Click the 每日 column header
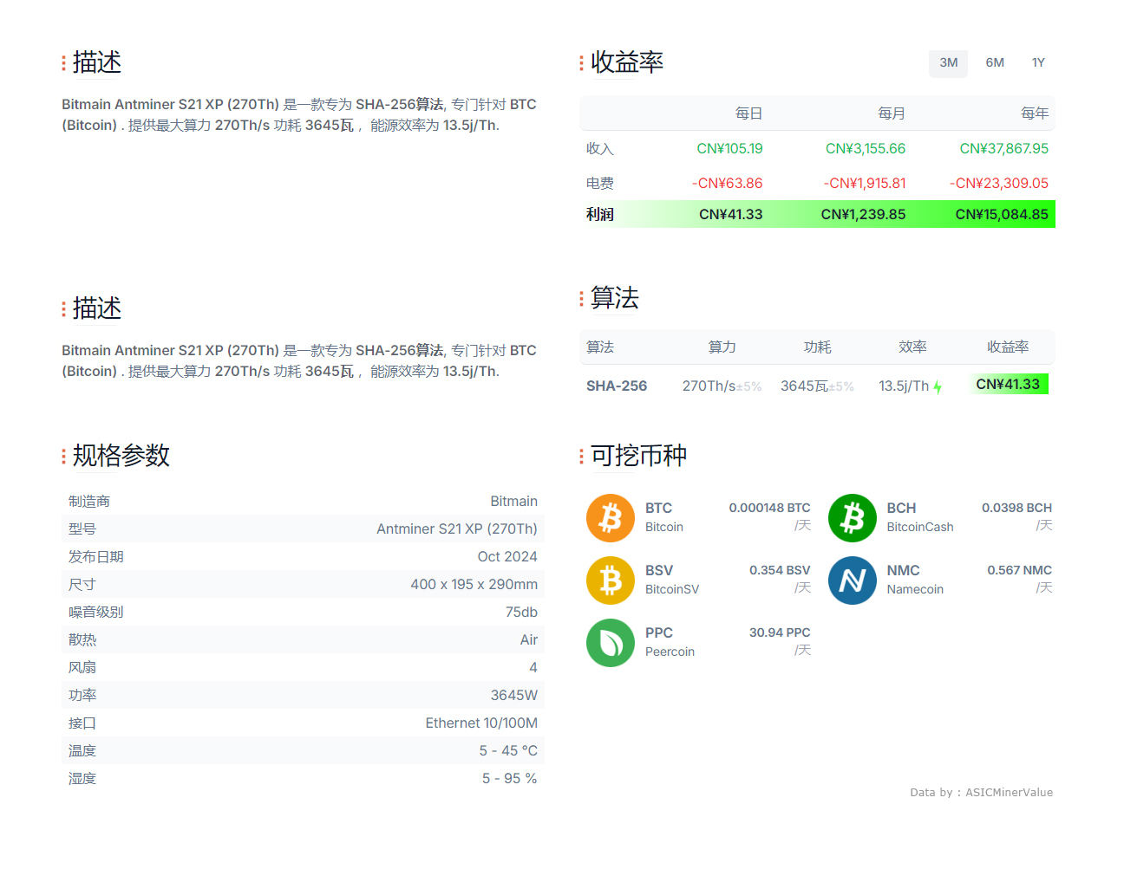Image resolution: width=1124 pixels, height=869 pixels. point(748,113)
